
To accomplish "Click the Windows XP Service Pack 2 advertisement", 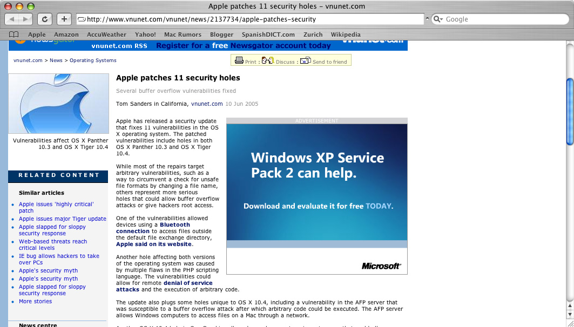I will [x=316, y=199].
